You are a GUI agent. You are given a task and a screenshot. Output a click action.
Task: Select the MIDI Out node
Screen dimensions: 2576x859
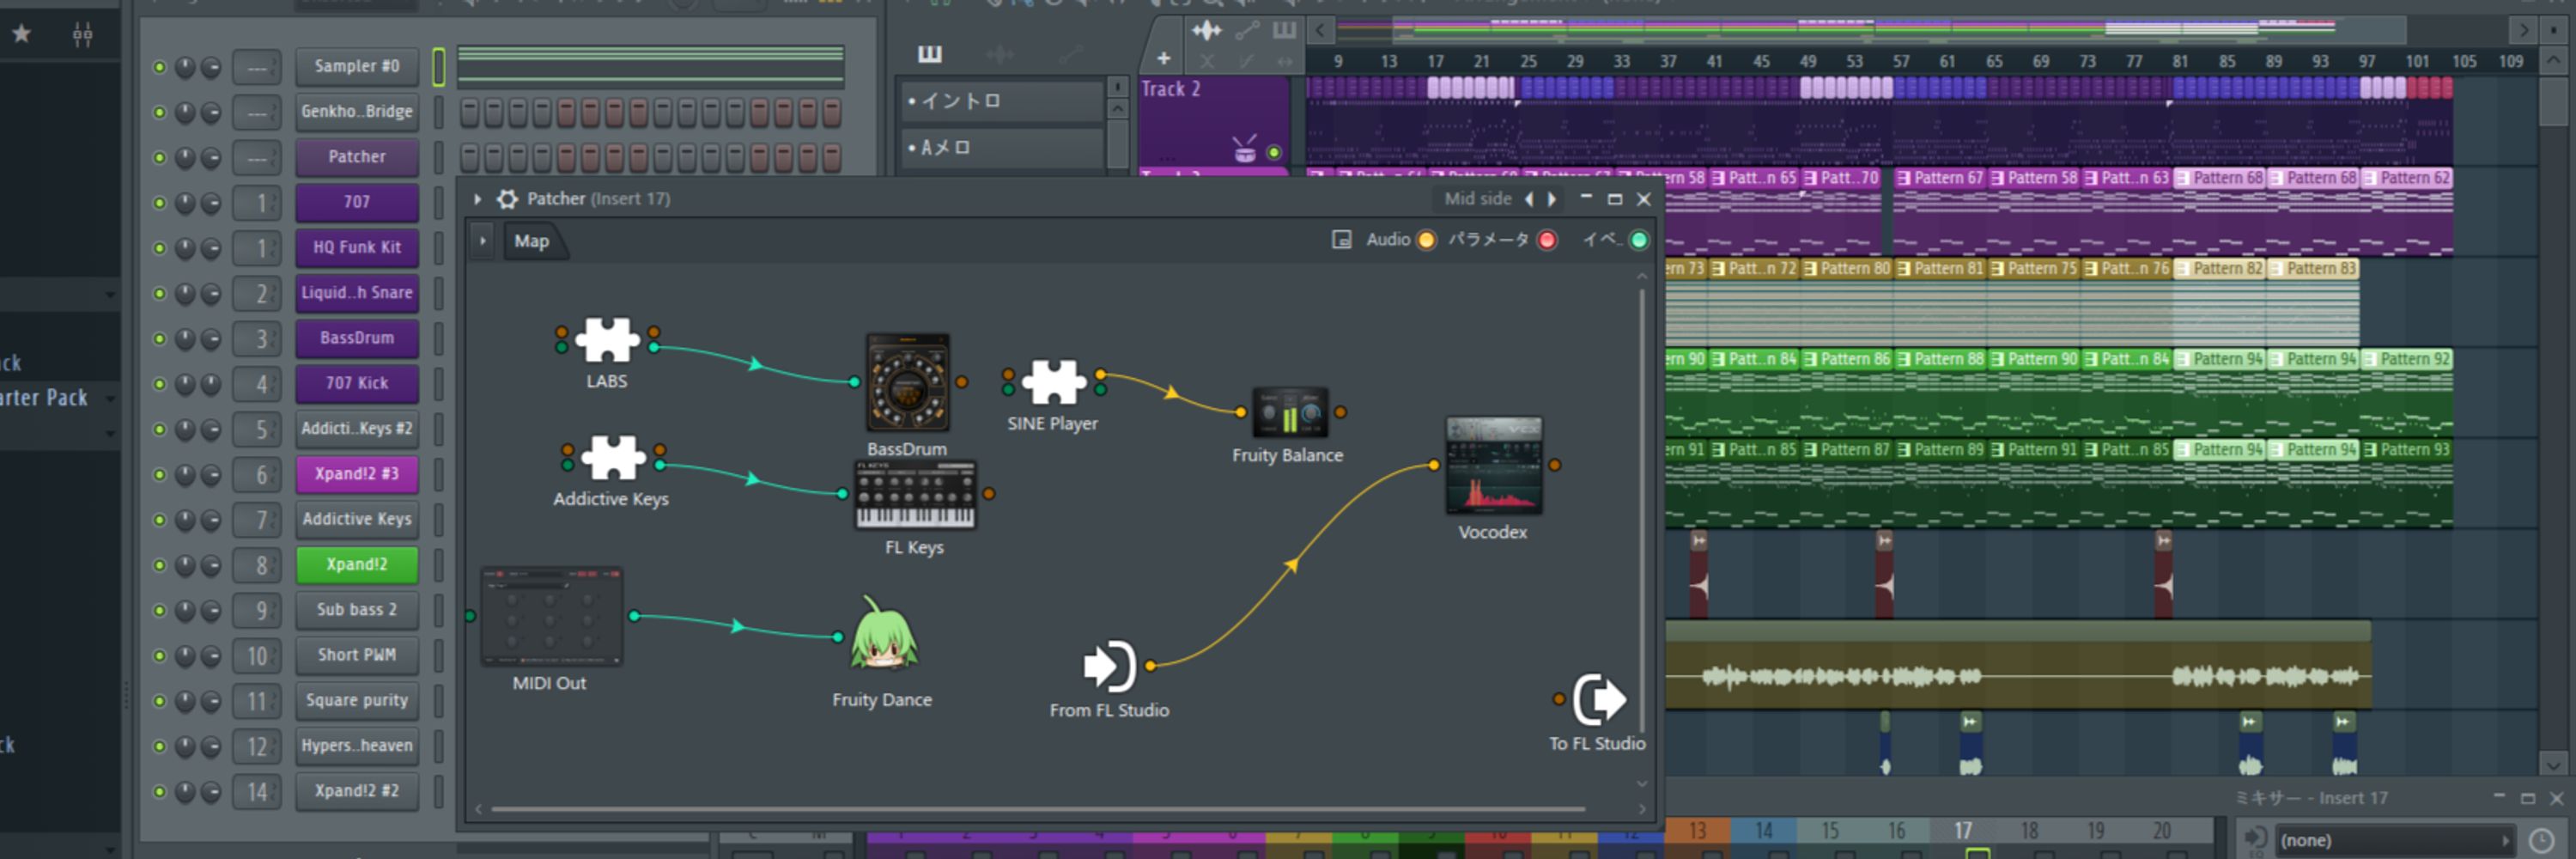pyautogui.click(x=551, y=617)
